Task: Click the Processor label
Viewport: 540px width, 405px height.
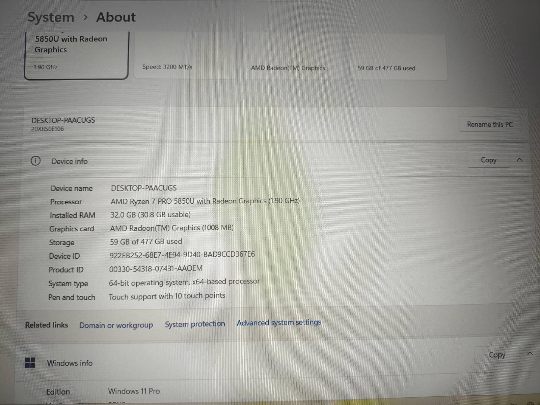Action: click(66, 202)
